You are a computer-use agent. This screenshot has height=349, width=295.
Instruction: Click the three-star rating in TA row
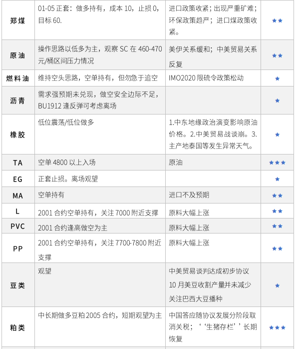[277, 162]
